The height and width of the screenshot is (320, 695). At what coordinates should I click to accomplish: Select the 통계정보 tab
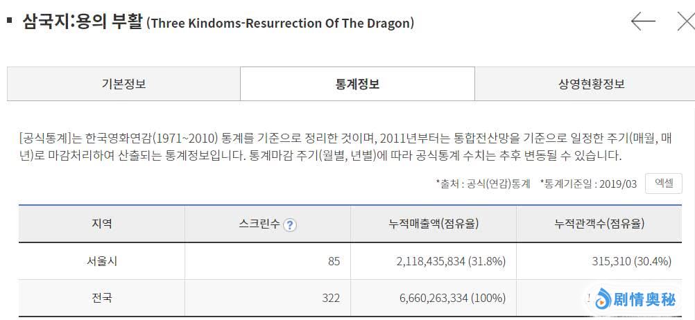tap(357, 85)
